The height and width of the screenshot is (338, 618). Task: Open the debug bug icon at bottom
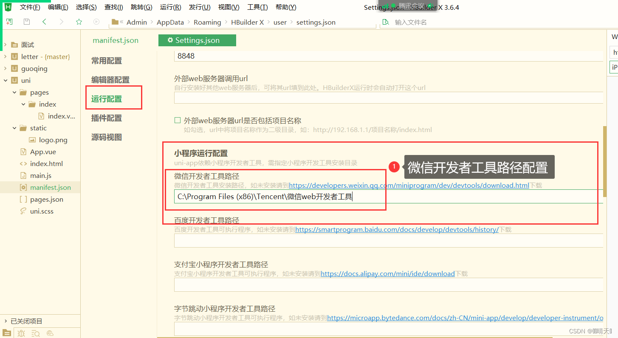[x=21, y=333]
